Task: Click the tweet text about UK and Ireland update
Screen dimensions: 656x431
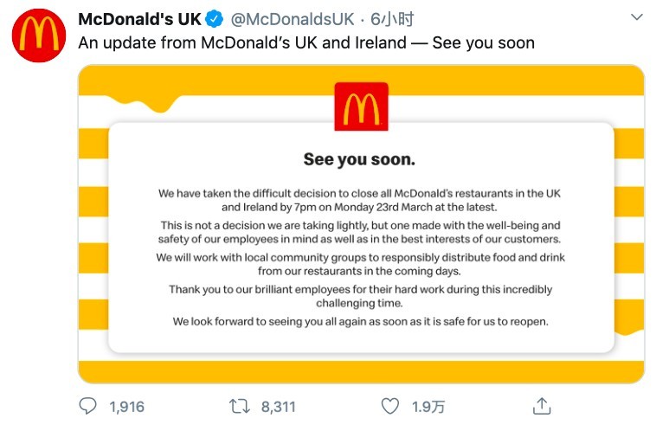Action: (306, 42)
